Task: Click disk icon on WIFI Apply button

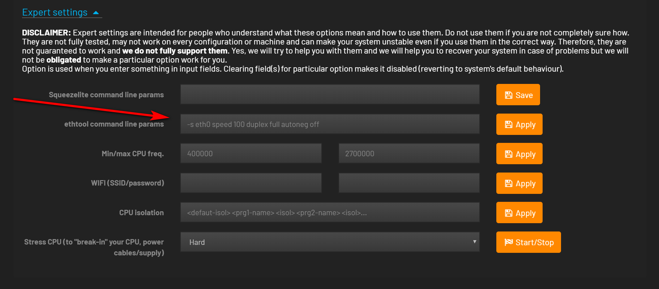Action: pos(509,183)
